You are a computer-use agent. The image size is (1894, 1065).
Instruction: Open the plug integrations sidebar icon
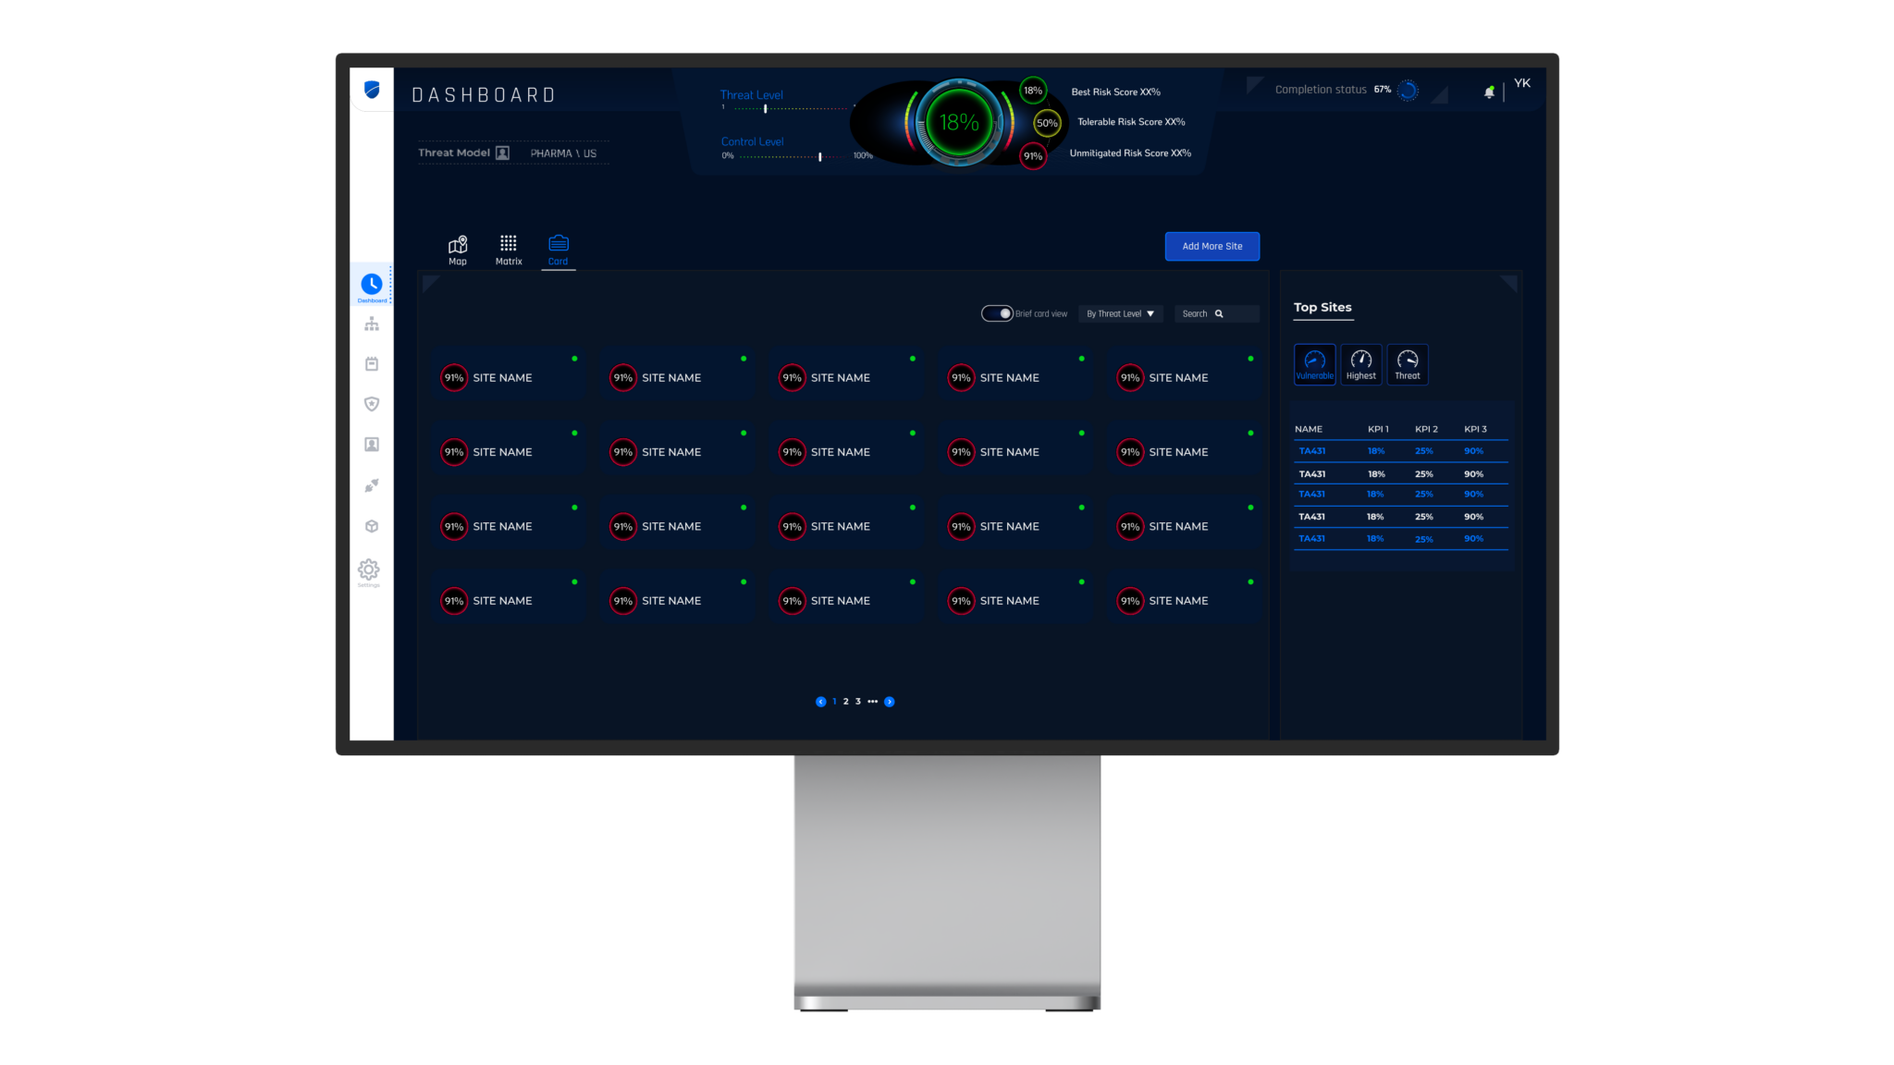pyautogui.click(x=372, y=485)
